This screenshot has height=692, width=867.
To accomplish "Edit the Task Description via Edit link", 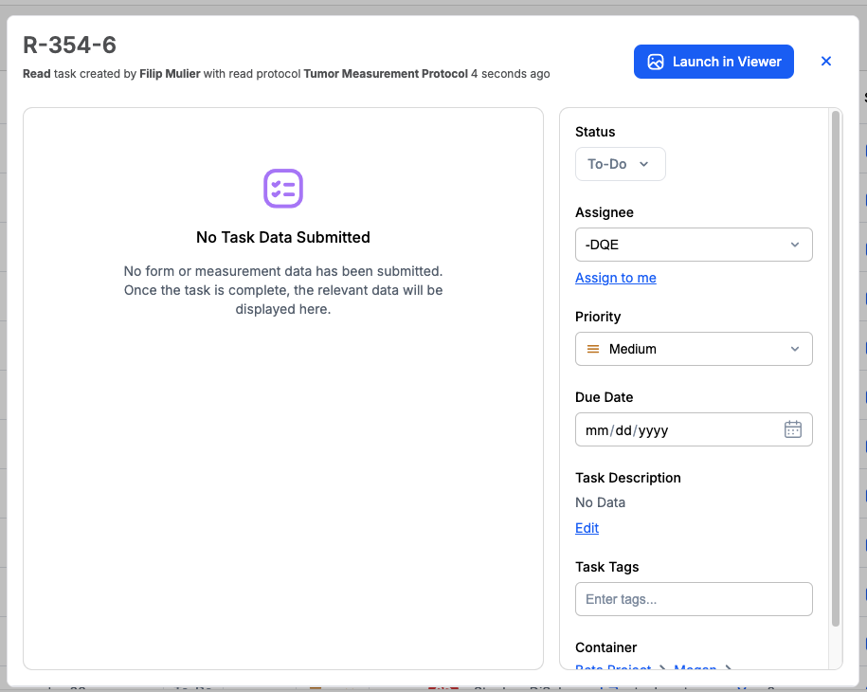I will point(586,528).
